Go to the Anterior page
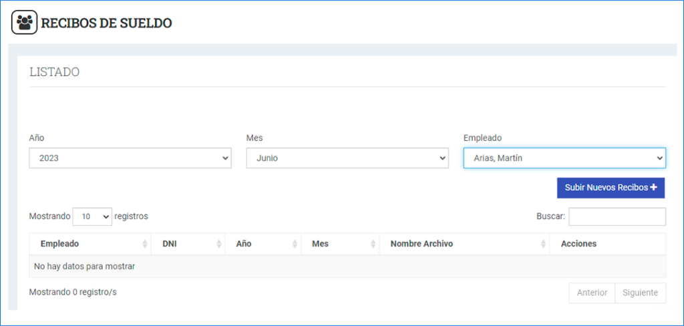Screen dimensions: 684x326 [592, 293]
